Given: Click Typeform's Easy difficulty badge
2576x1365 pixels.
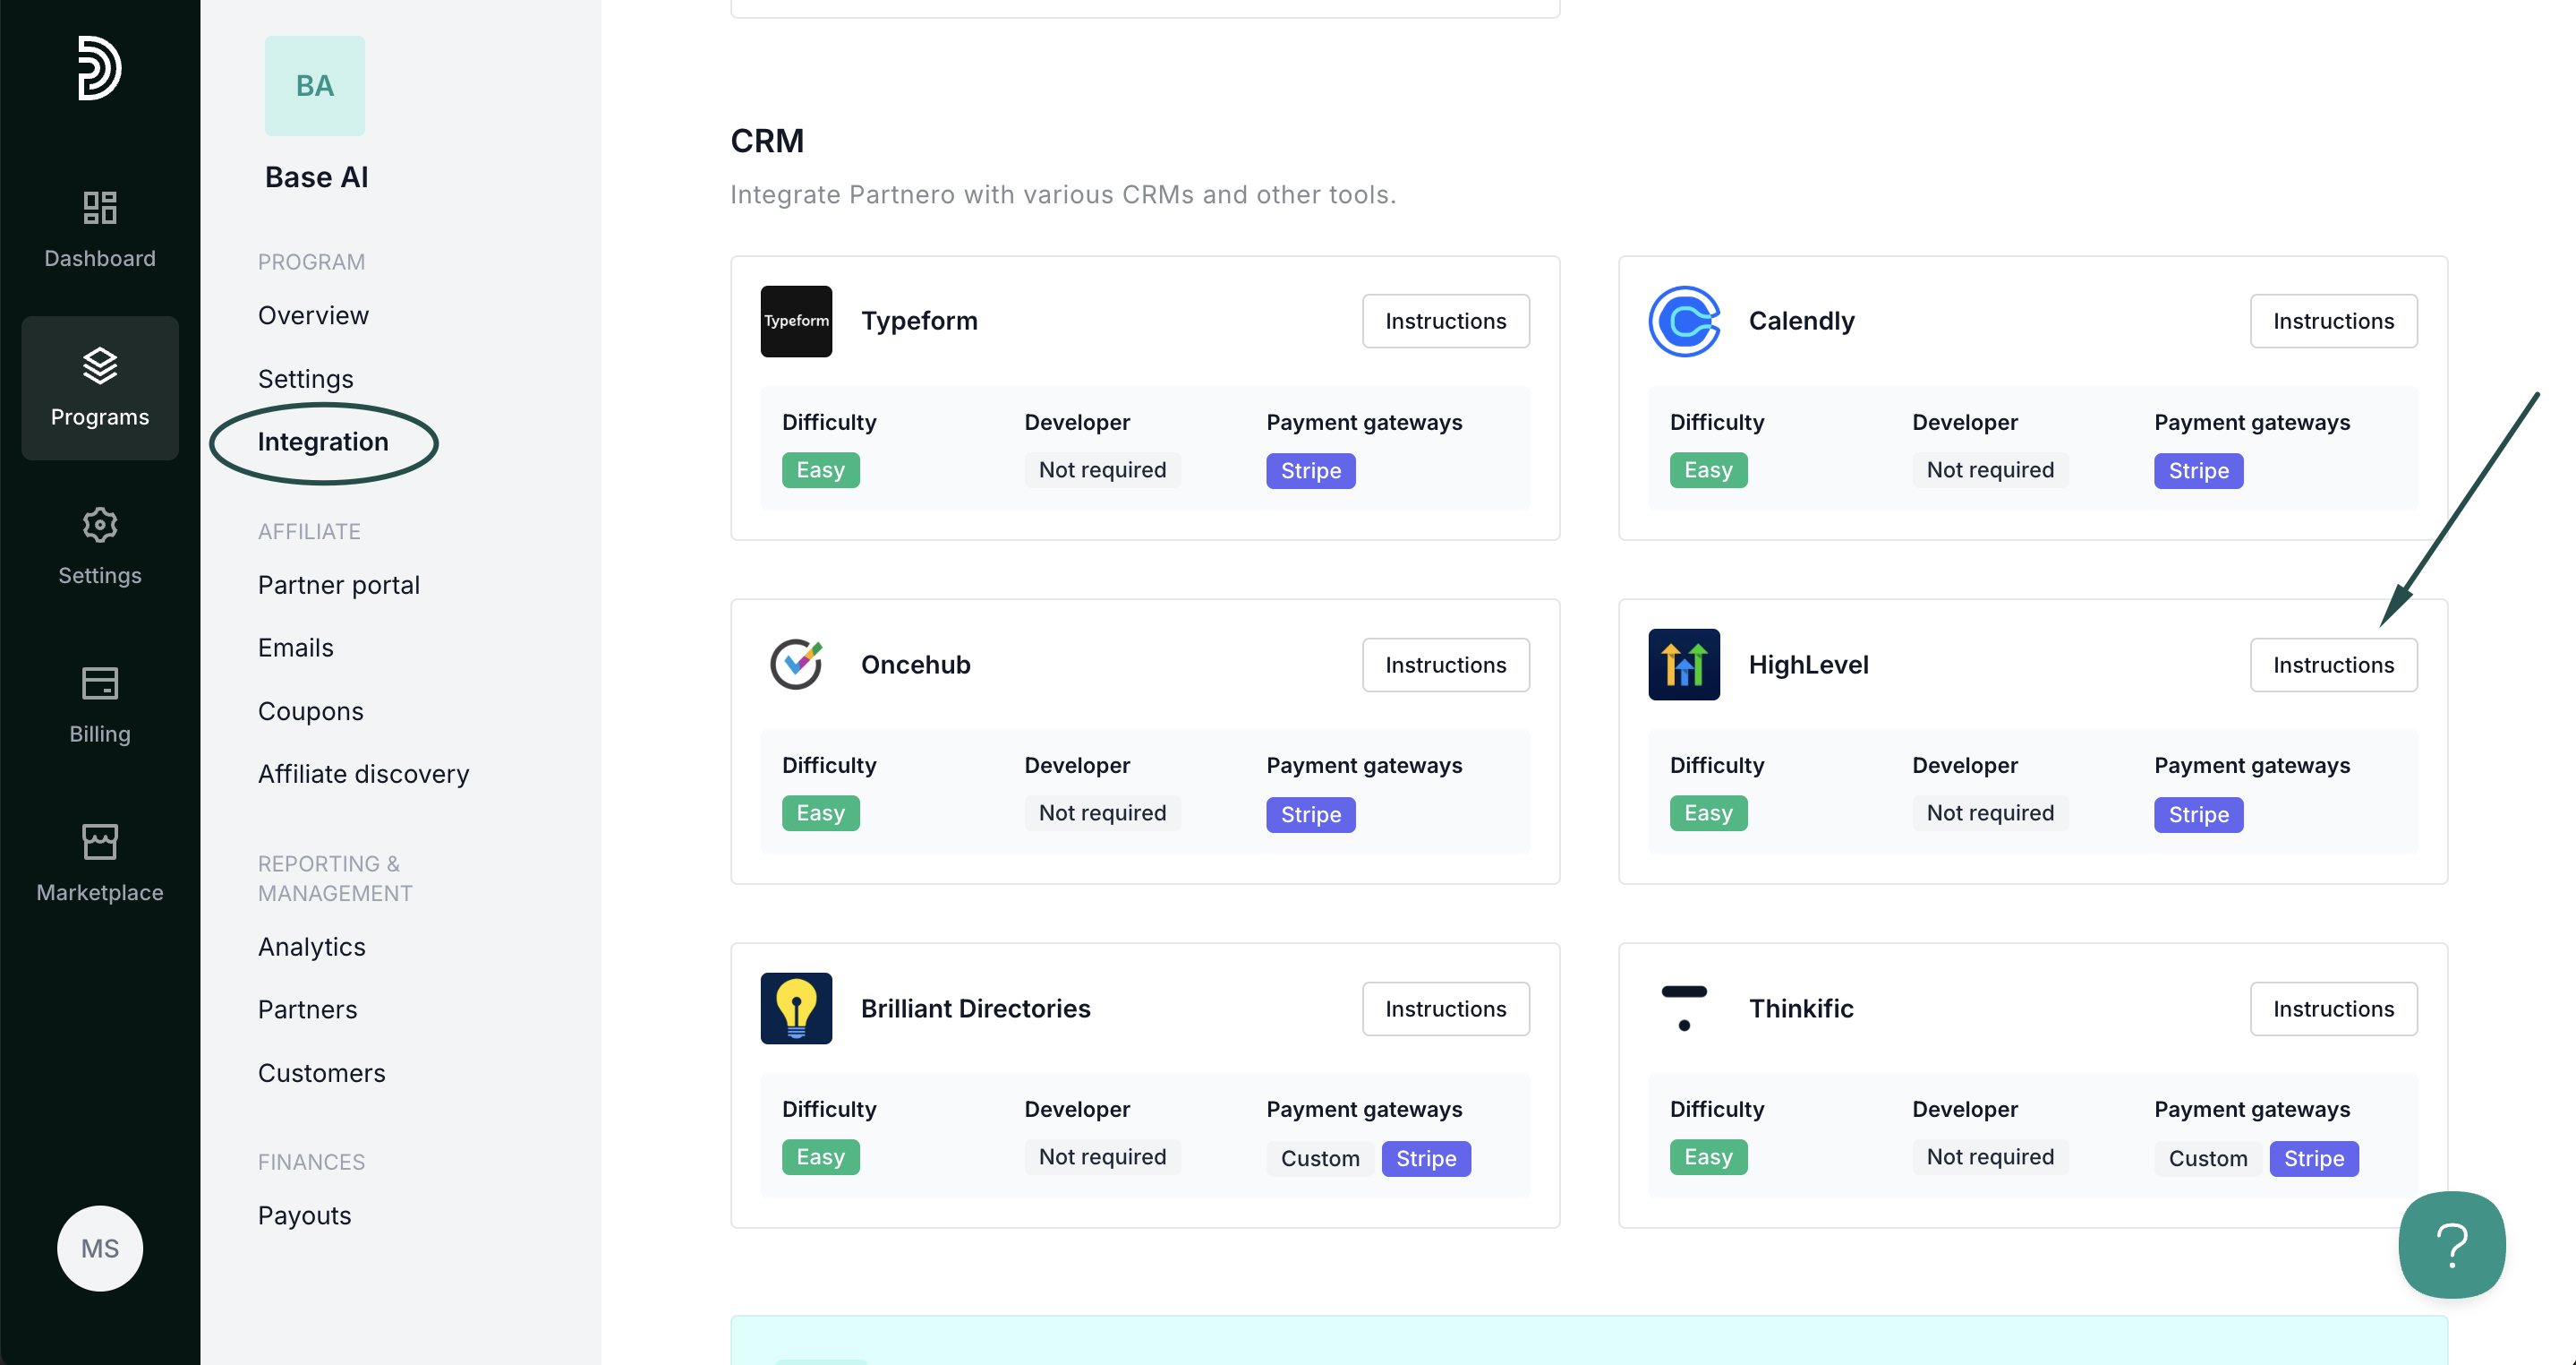Looking at the screenshot, I should coord(821,470).
